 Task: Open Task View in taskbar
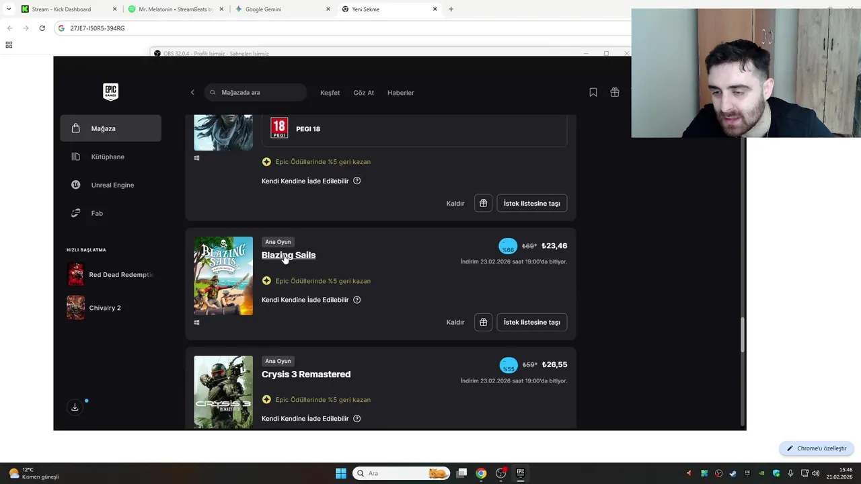(461, 473)
